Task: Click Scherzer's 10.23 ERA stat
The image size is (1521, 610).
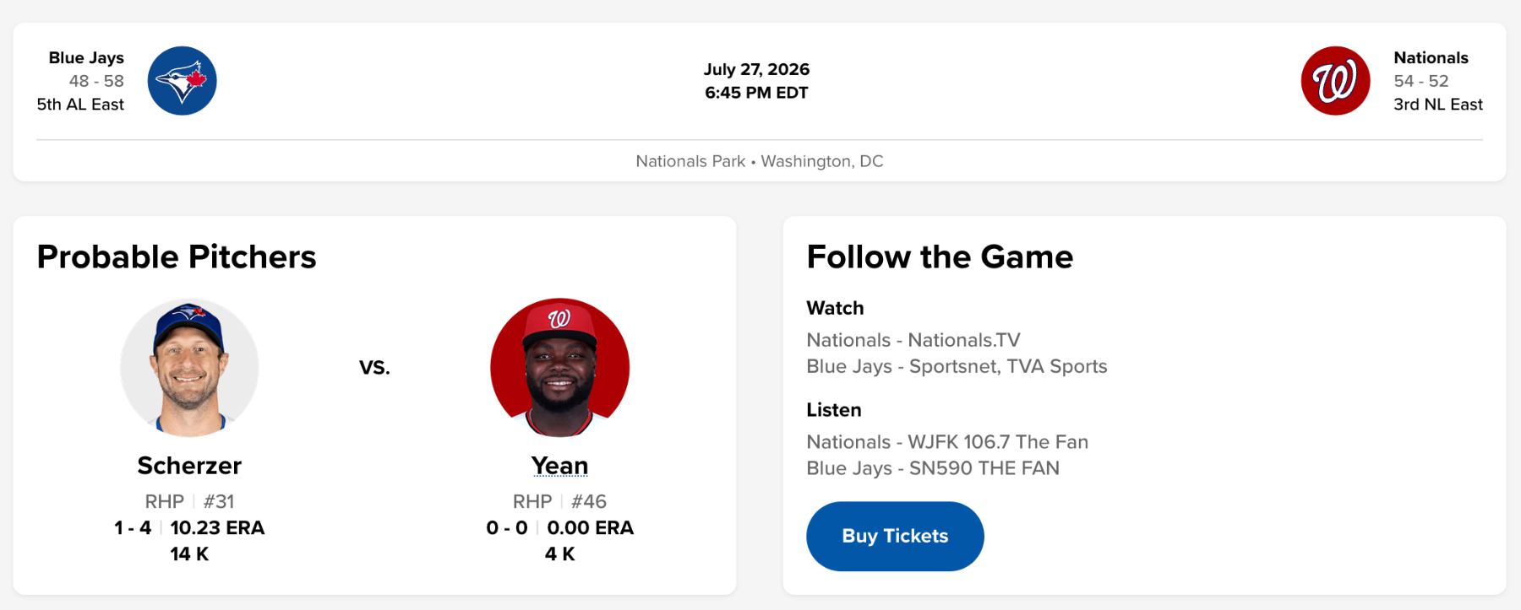Action: coord(217,528)
